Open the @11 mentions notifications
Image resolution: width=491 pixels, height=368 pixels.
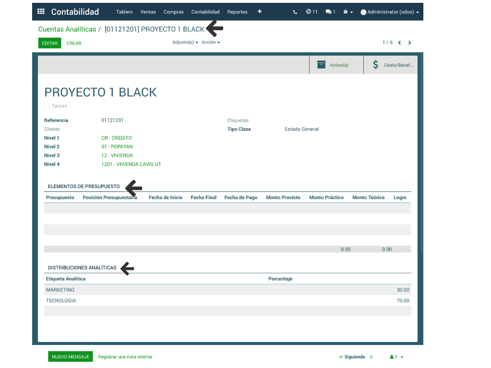311,12
